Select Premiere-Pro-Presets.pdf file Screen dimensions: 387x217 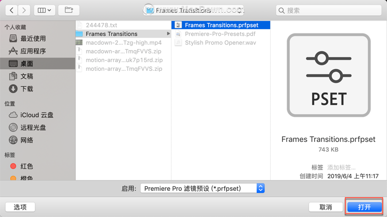pyautogui.click(x=221, y=34)
